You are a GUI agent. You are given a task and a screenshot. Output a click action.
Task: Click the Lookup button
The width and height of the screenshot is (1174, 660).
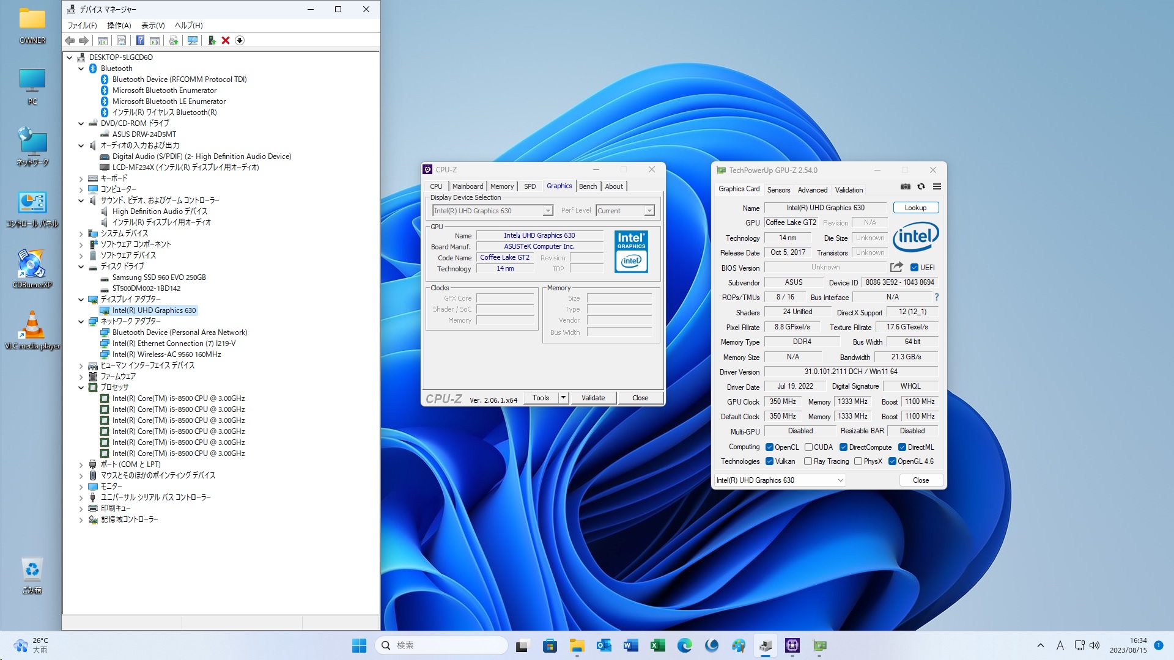(915, 208)
